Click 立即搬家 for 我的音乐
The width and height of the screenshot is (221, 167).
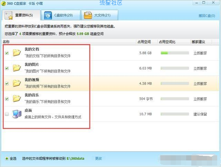click(x=200, y=99)
